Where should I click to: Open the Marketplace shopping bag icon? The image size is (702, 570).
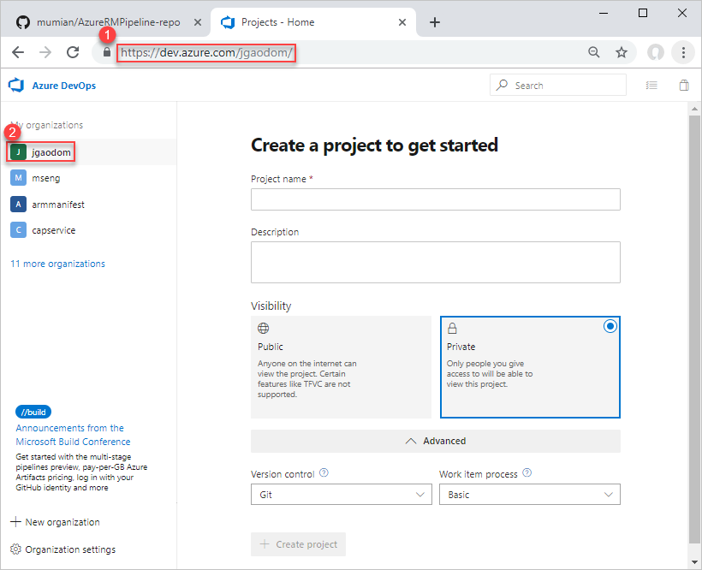[682, 86]
